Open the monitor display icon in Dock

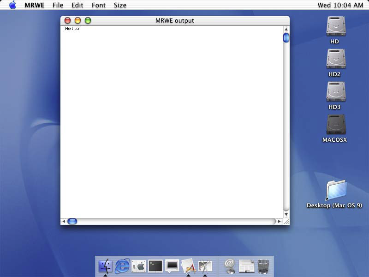tap(172, 266)
